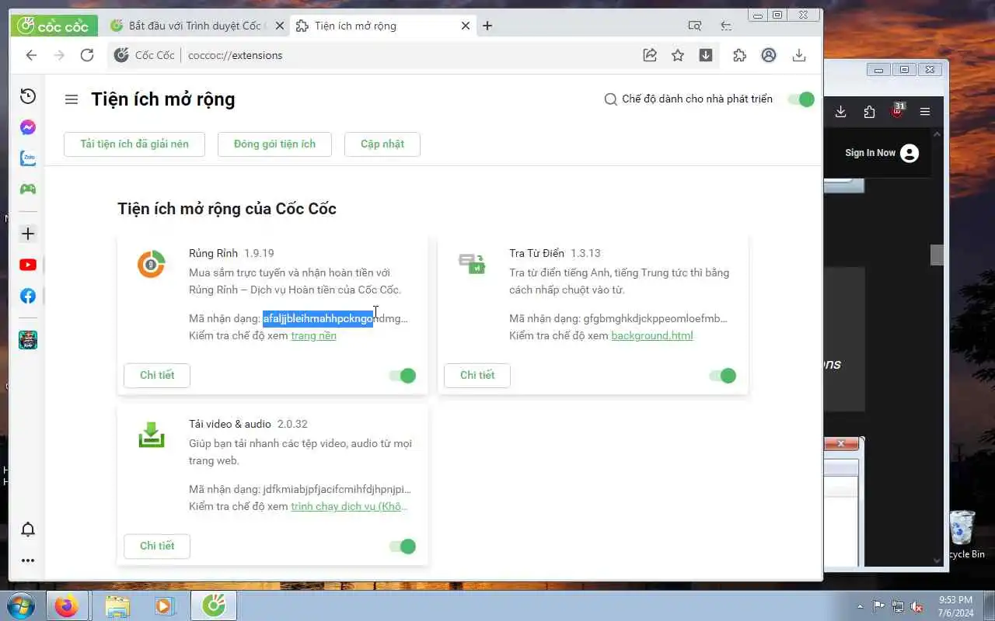
Task: Open the extensions icon in the background Firefox window
Action: 869,112
